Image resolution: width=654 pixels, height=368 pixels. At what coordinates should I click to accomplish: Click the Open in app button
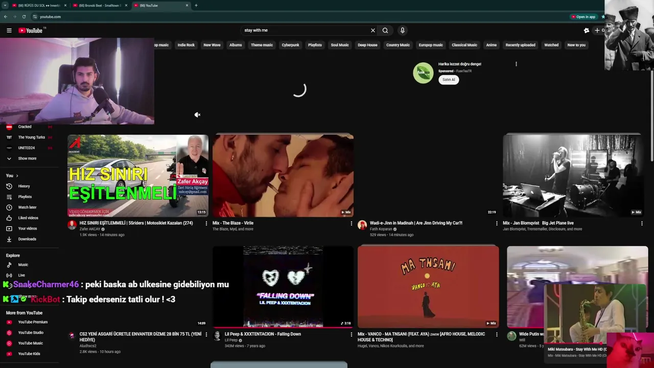click(583, 16)
